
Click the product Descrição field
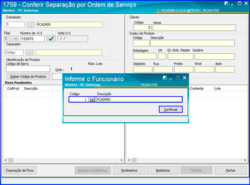pyautogui.click(x=192, y=43)
